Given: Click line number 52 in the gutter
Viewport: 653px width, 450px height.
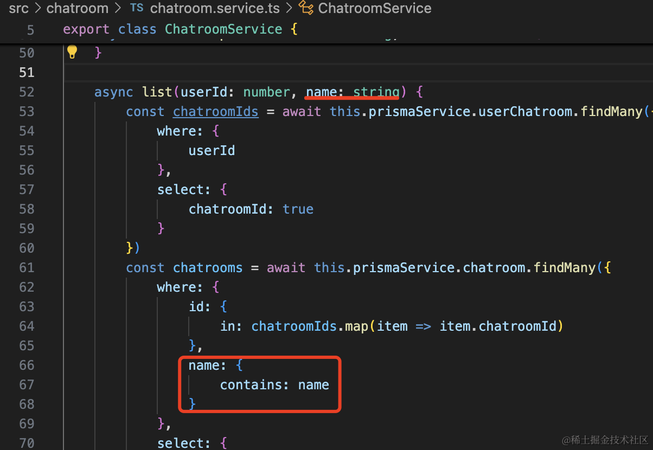Looking at the screenshot, I should (x=27, y=92).
